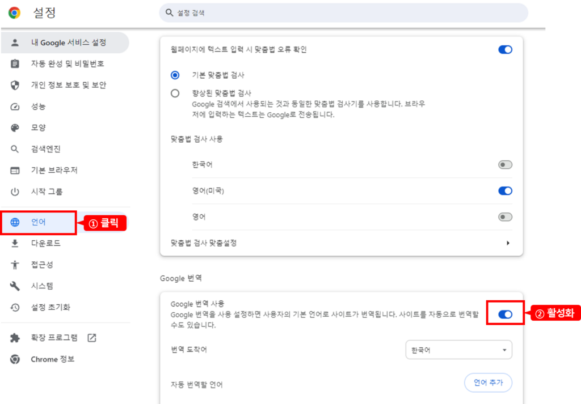Select 향상된 맞춤법 검사 radio button

point(175,93)
